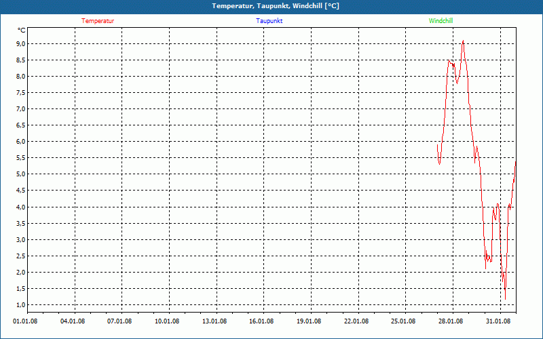Click the 04.01.08 date label
Image resolution: width=543 pixels, height=339 pixels.
(73, 321)
